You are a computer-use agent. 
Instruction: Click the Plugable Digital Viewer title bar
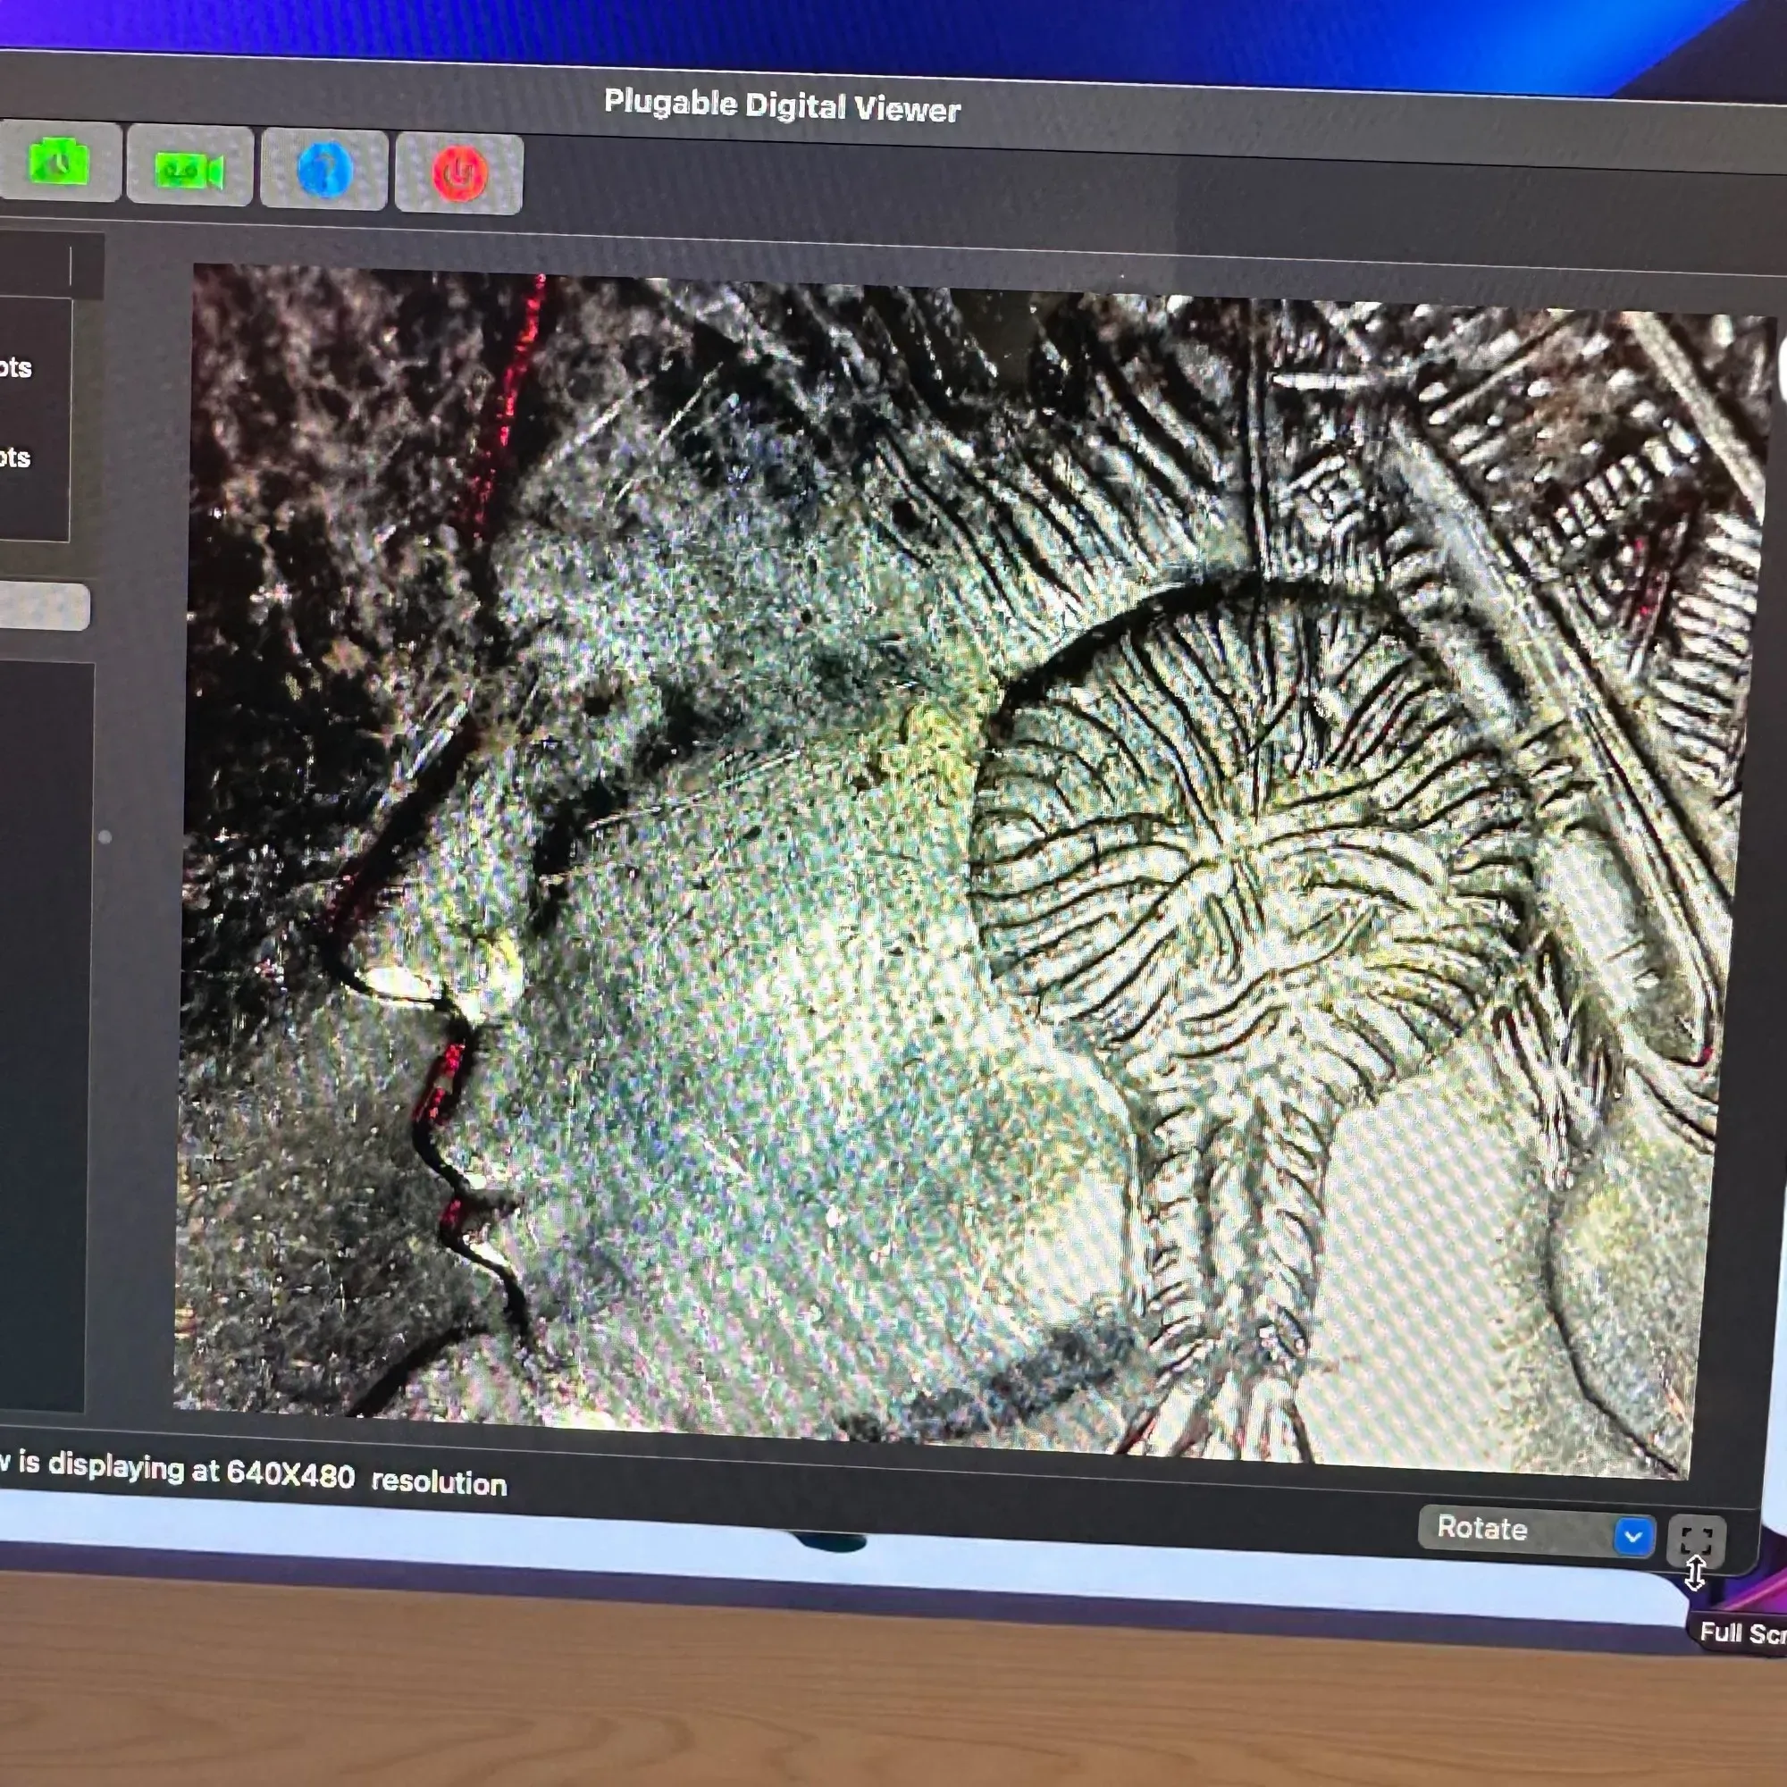coord(782,106)
